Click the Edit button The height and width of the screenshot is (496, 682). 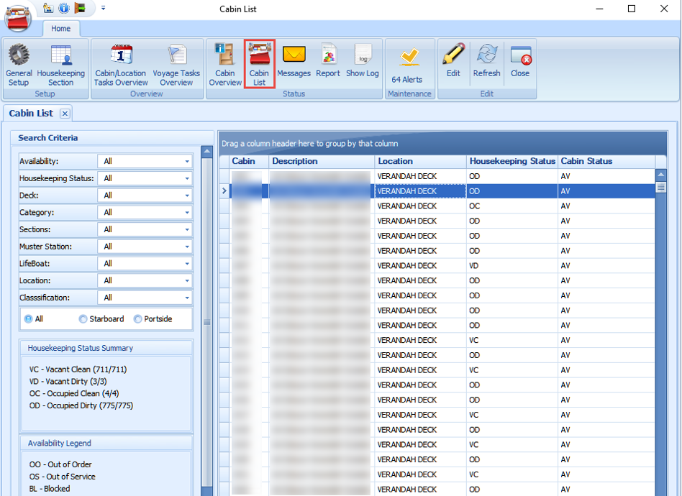[x=453, y=65]
